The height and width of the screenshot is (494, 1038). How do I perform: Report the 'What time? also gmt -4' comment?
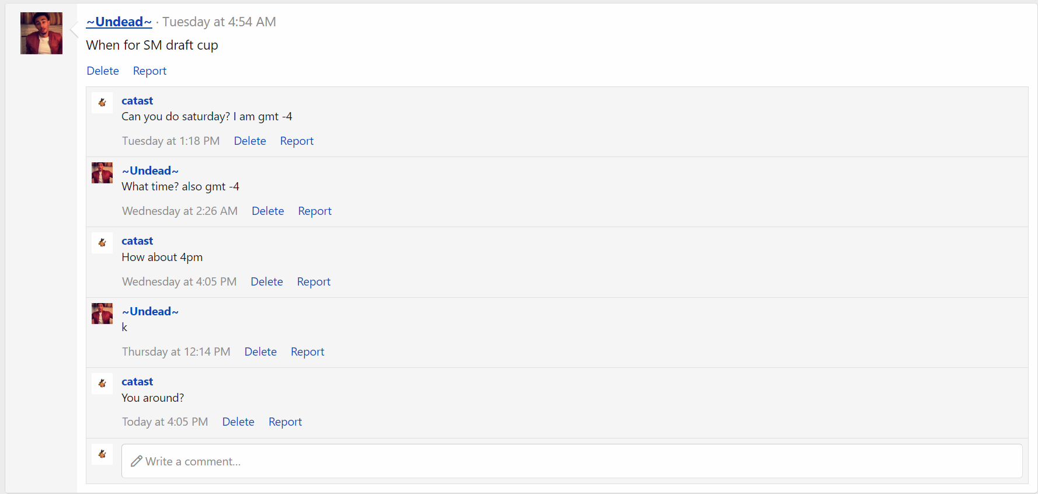[315, 211]
